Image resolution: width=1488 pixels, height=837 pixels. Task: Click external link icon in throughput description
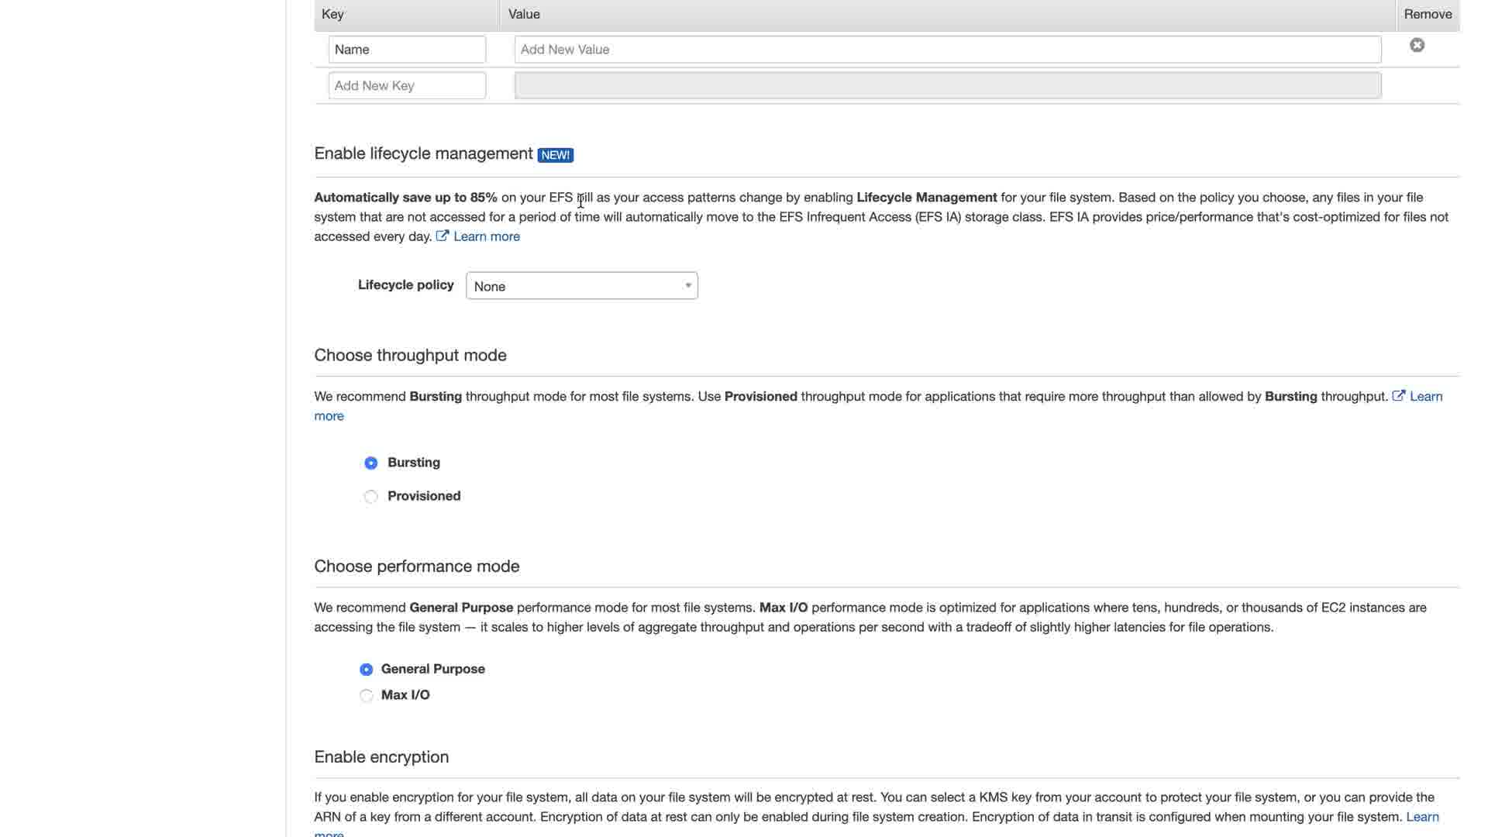1398,396
